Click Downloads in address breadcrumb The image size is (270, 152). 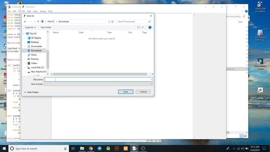(x=64, y=22)
